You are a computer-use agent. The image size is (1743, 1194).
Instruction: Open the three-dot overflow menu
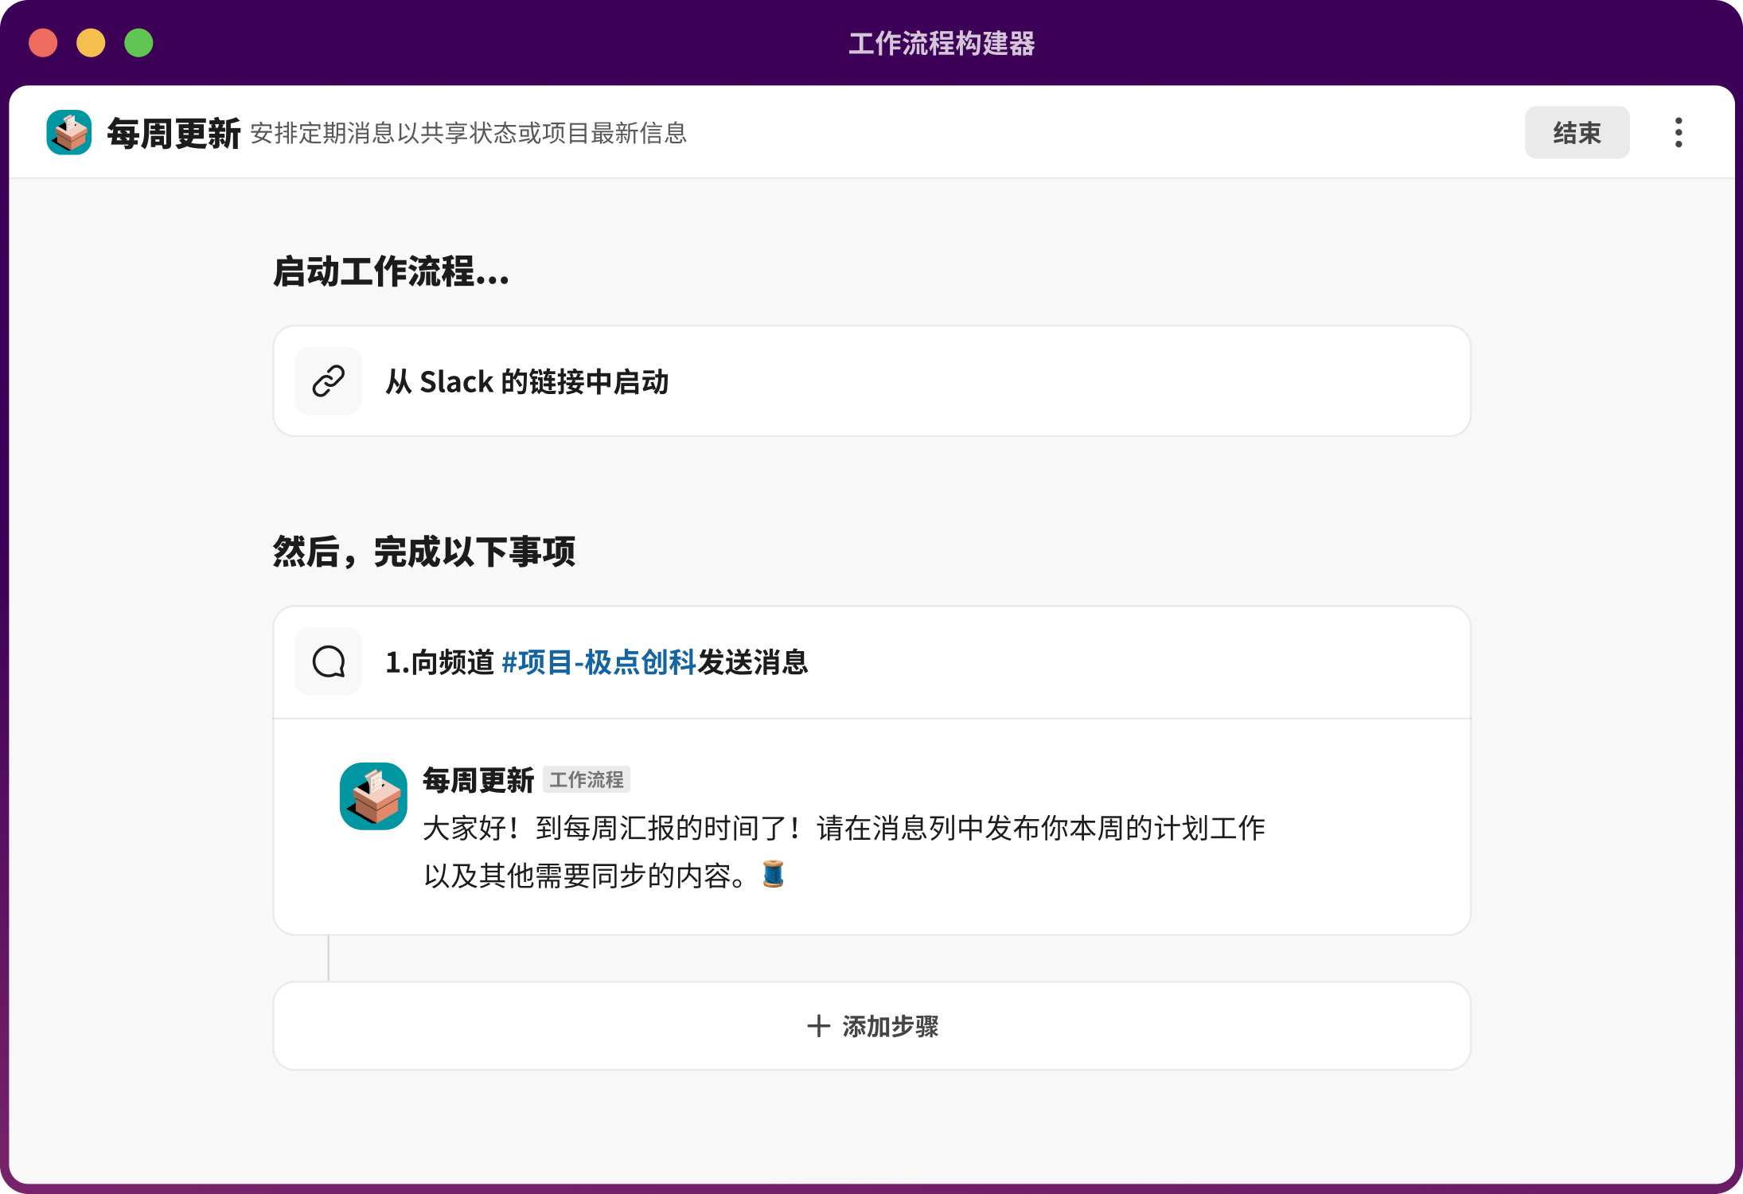click(1678, 131)
